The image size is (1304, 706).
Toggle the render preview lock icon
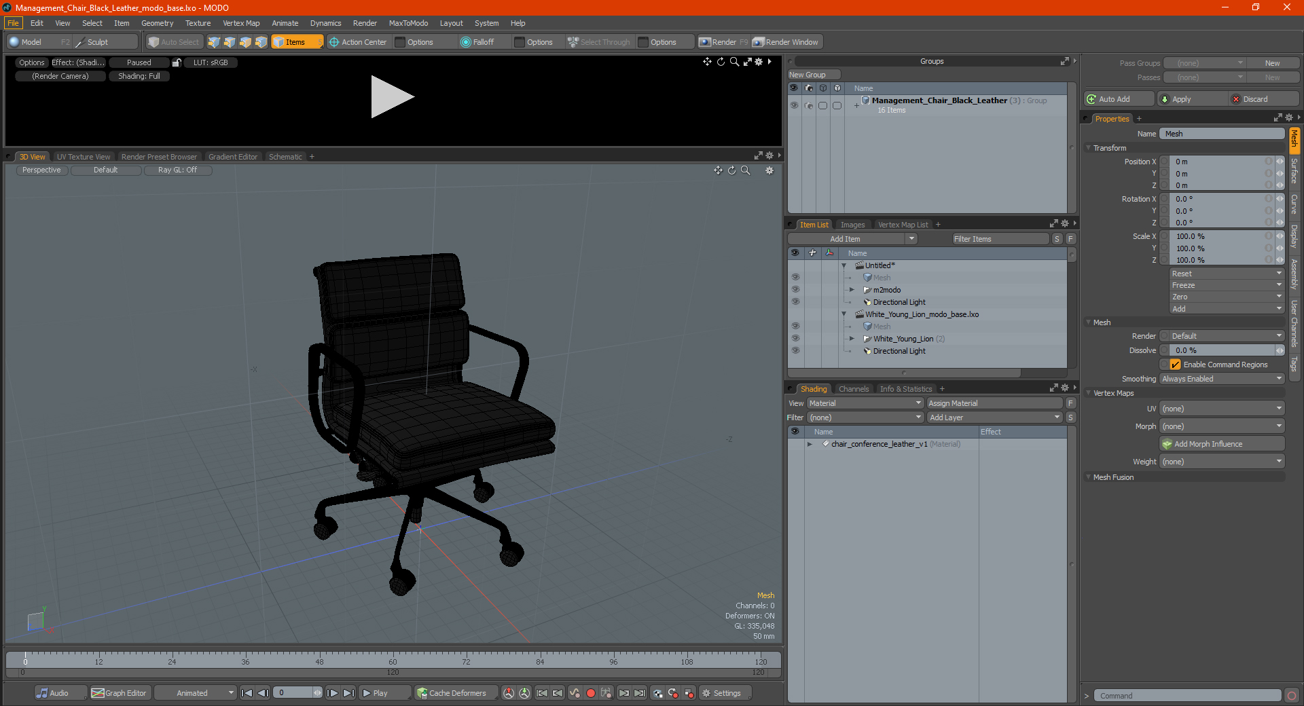(177, 62)
